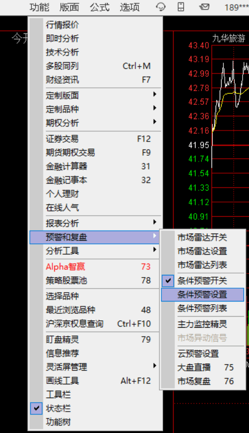Select 主力监控精灵 option
Screen dimensions: 249x433
tap(202, 324)
